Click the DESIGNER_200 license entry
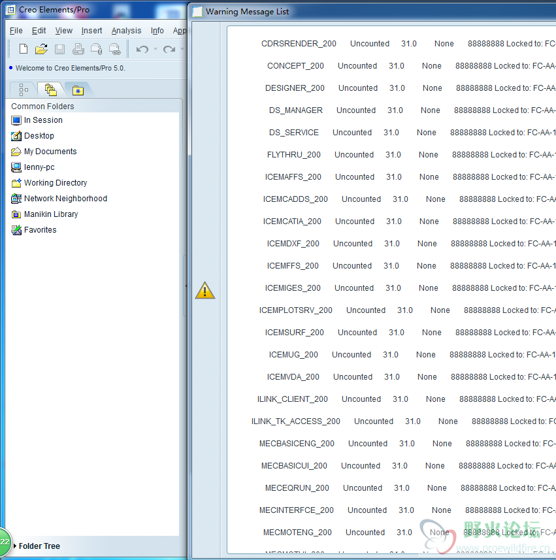Screen dimensions: 556x560 coord(295,88)
